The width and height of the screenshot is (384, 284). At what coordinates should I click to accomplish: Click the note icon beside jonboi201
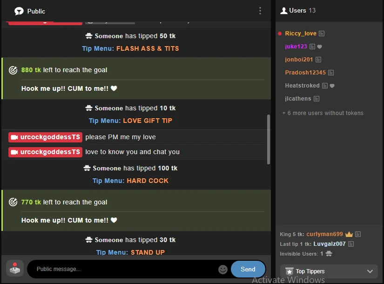pos(318,60)
